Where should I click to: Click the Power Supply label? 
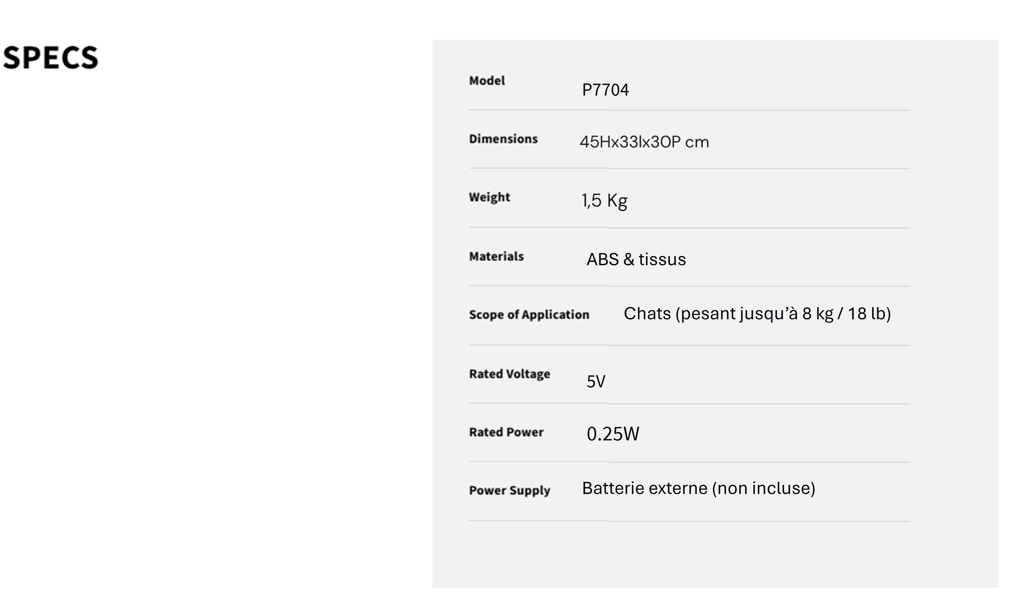(x=509, y=490)
